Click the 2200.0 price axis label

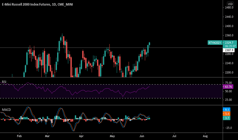click(229, 73)
